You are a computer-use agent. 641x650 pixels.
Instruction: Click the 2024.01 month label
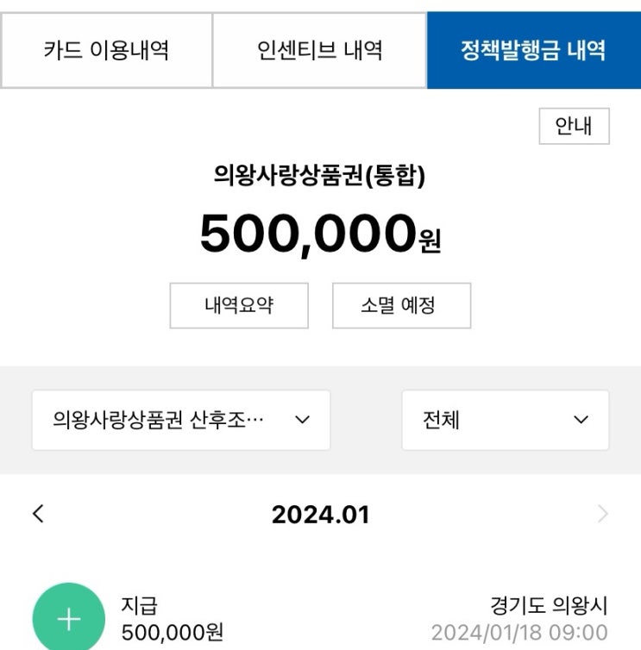pos(320,515)
